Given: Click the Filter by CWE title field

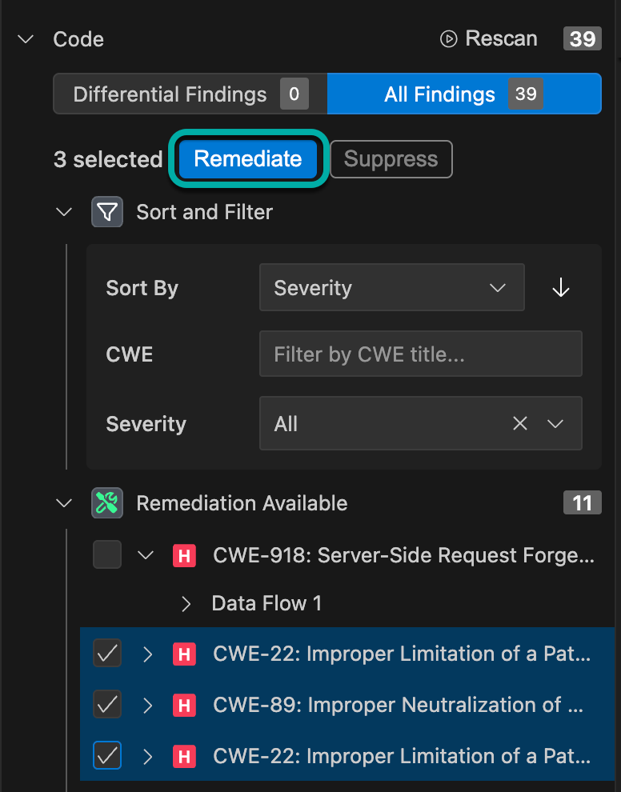Looking at the screenshot, I should click(x=420, y=354).
